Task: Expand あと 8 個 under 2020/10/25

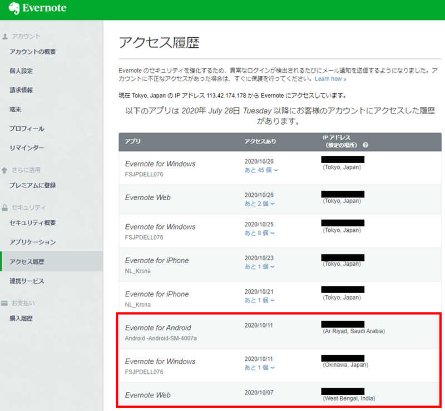Action: click(259, 233)
